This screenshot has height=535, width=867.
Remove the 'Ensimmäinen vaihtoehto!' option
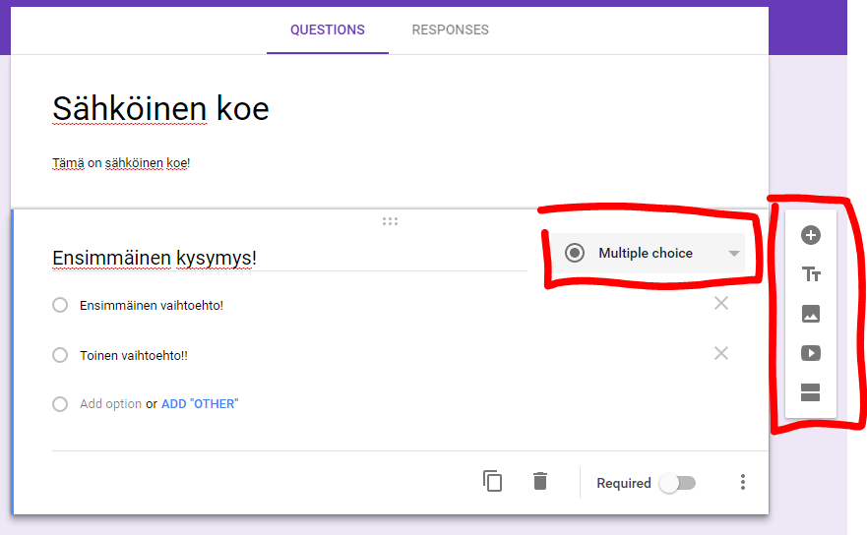(x=721, y=303)
